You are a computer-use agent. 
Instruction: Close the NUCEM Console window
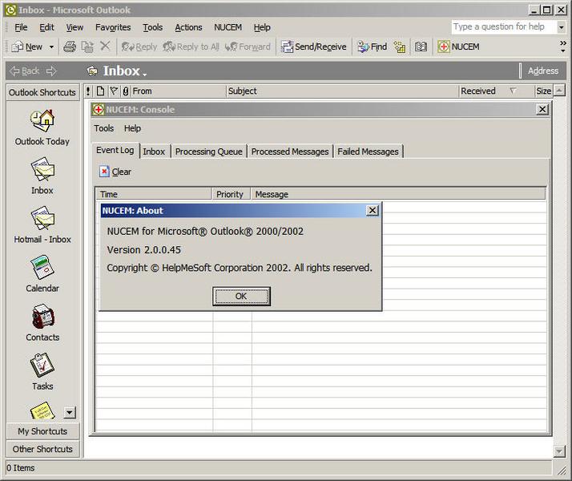(x=542, y=109)
